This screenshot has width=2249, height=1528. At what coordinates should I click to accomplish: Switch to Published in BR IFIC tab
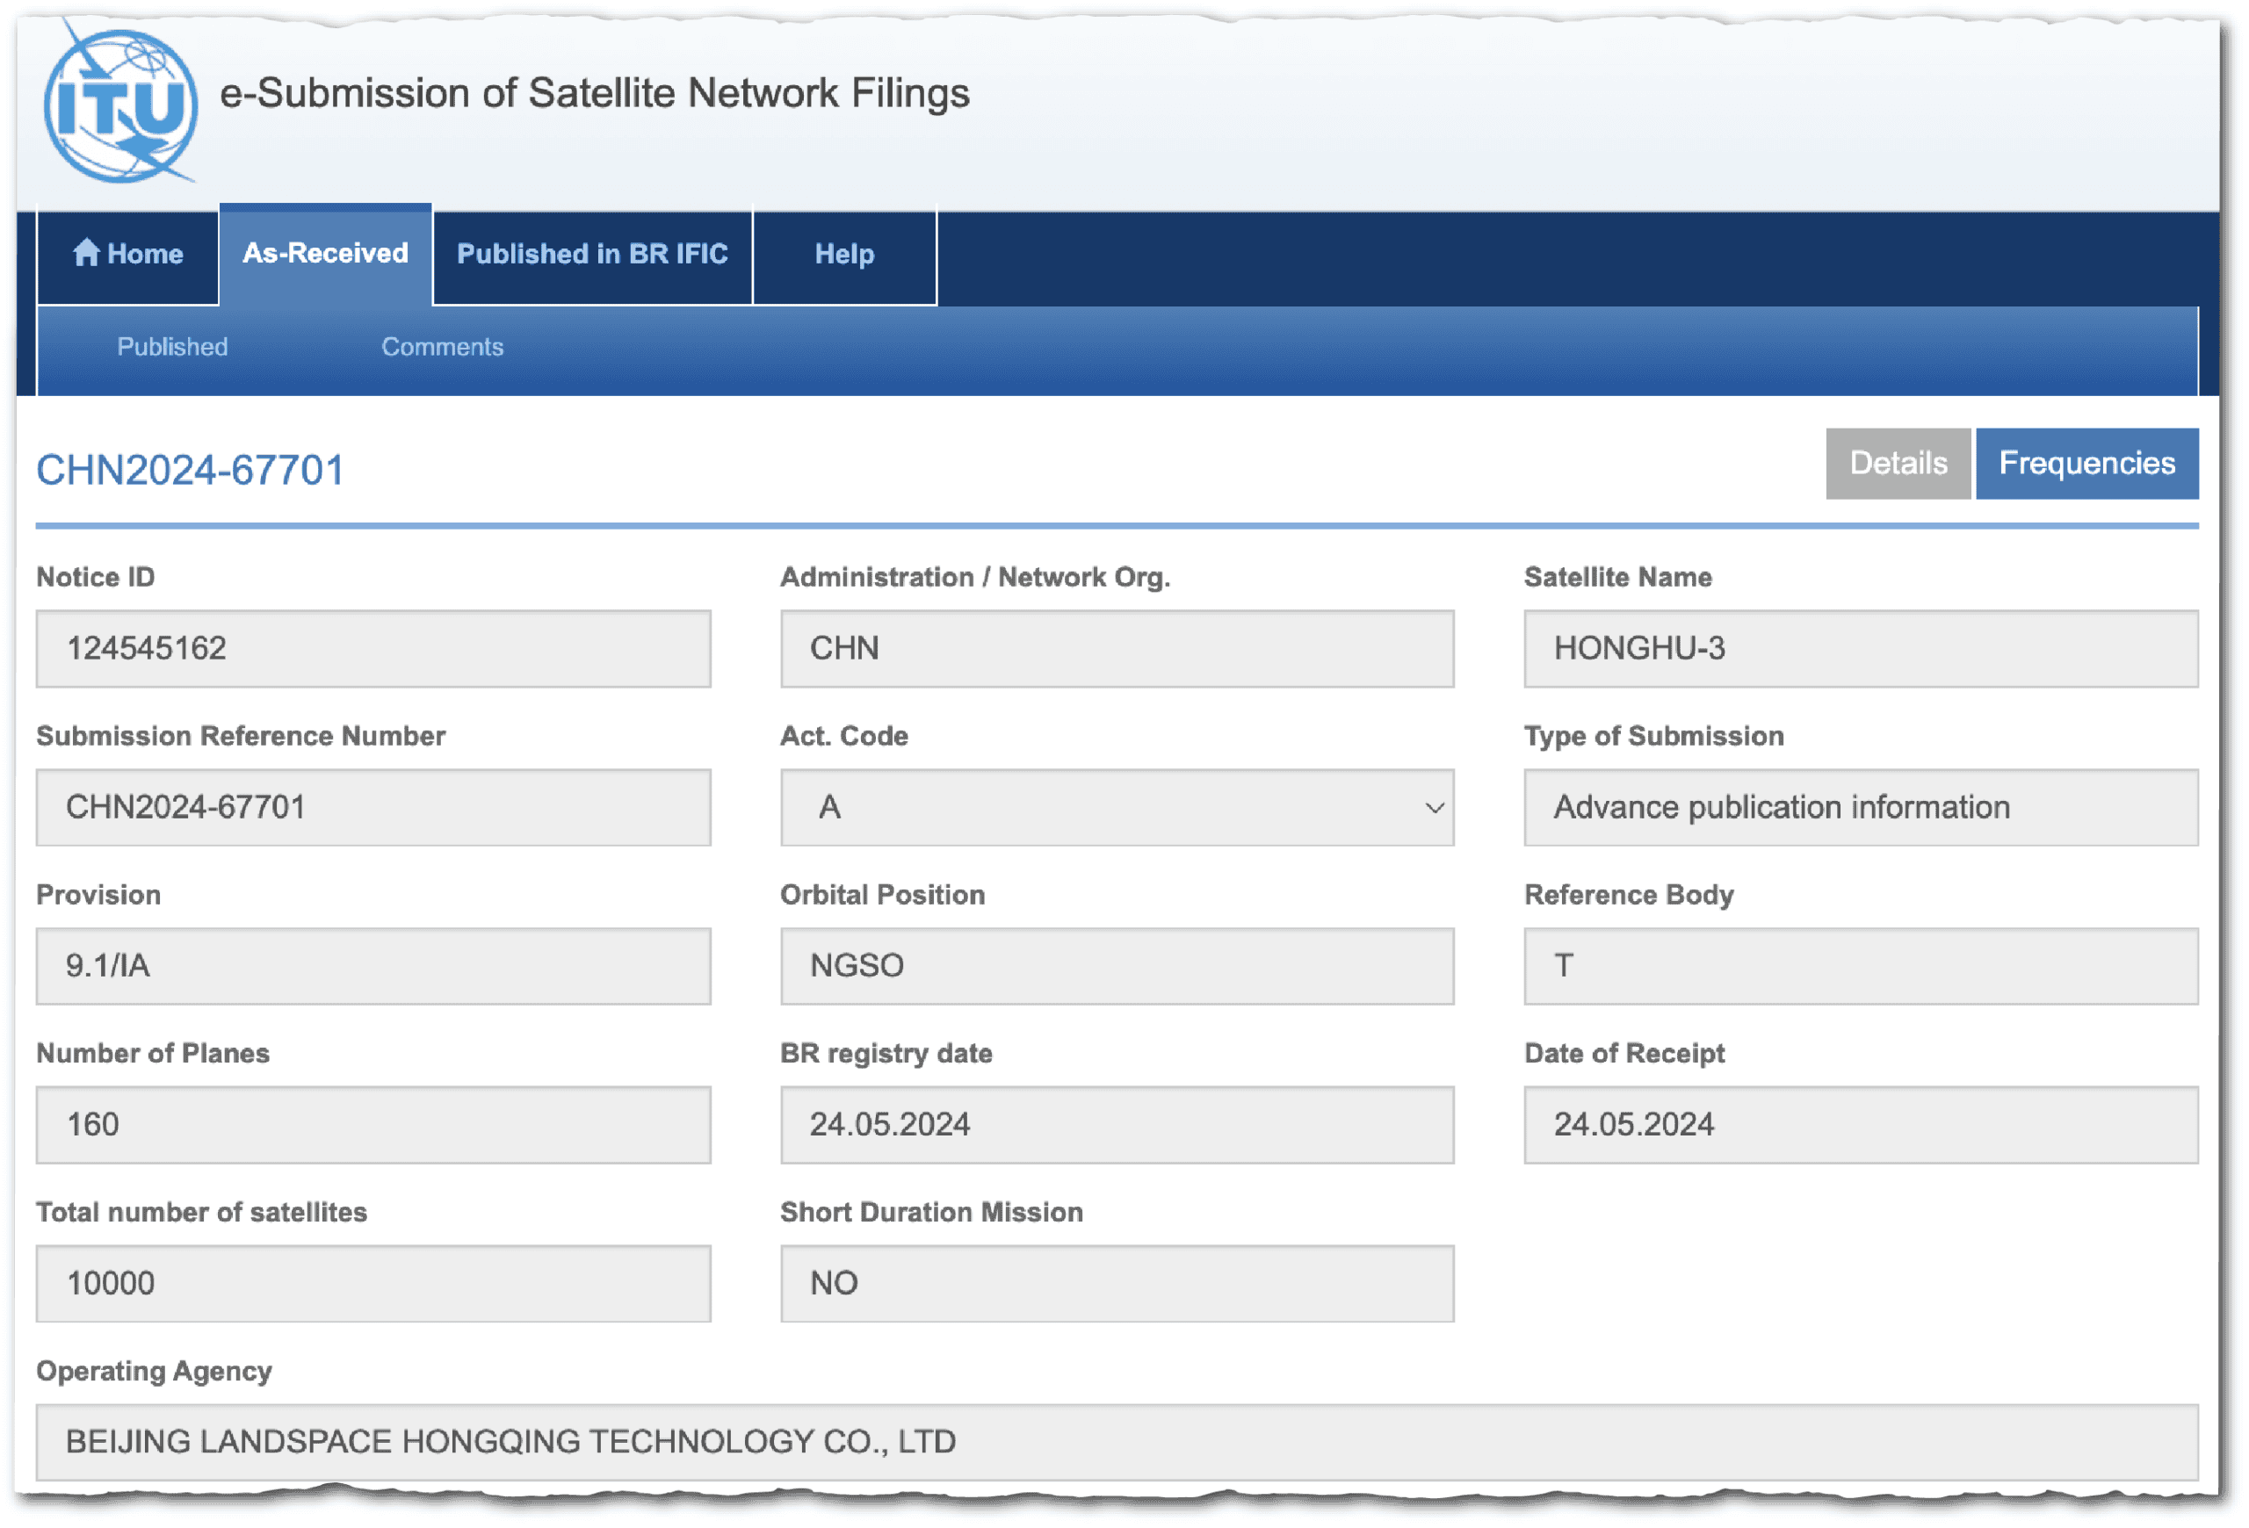tap(591, 255)
